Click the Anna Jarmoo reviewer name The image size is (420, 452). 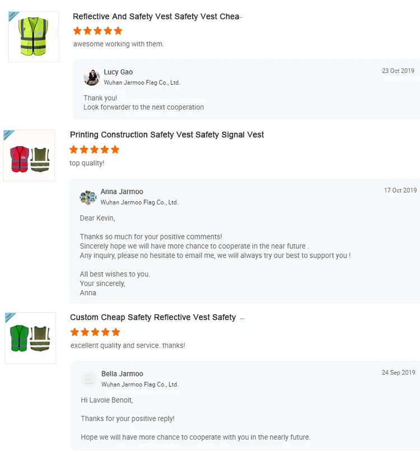122,192
